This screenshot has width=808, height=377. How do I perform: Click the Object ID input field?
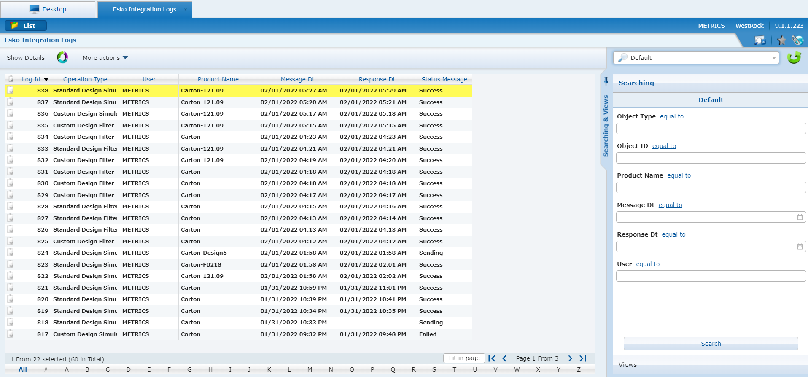pos(711,158)
